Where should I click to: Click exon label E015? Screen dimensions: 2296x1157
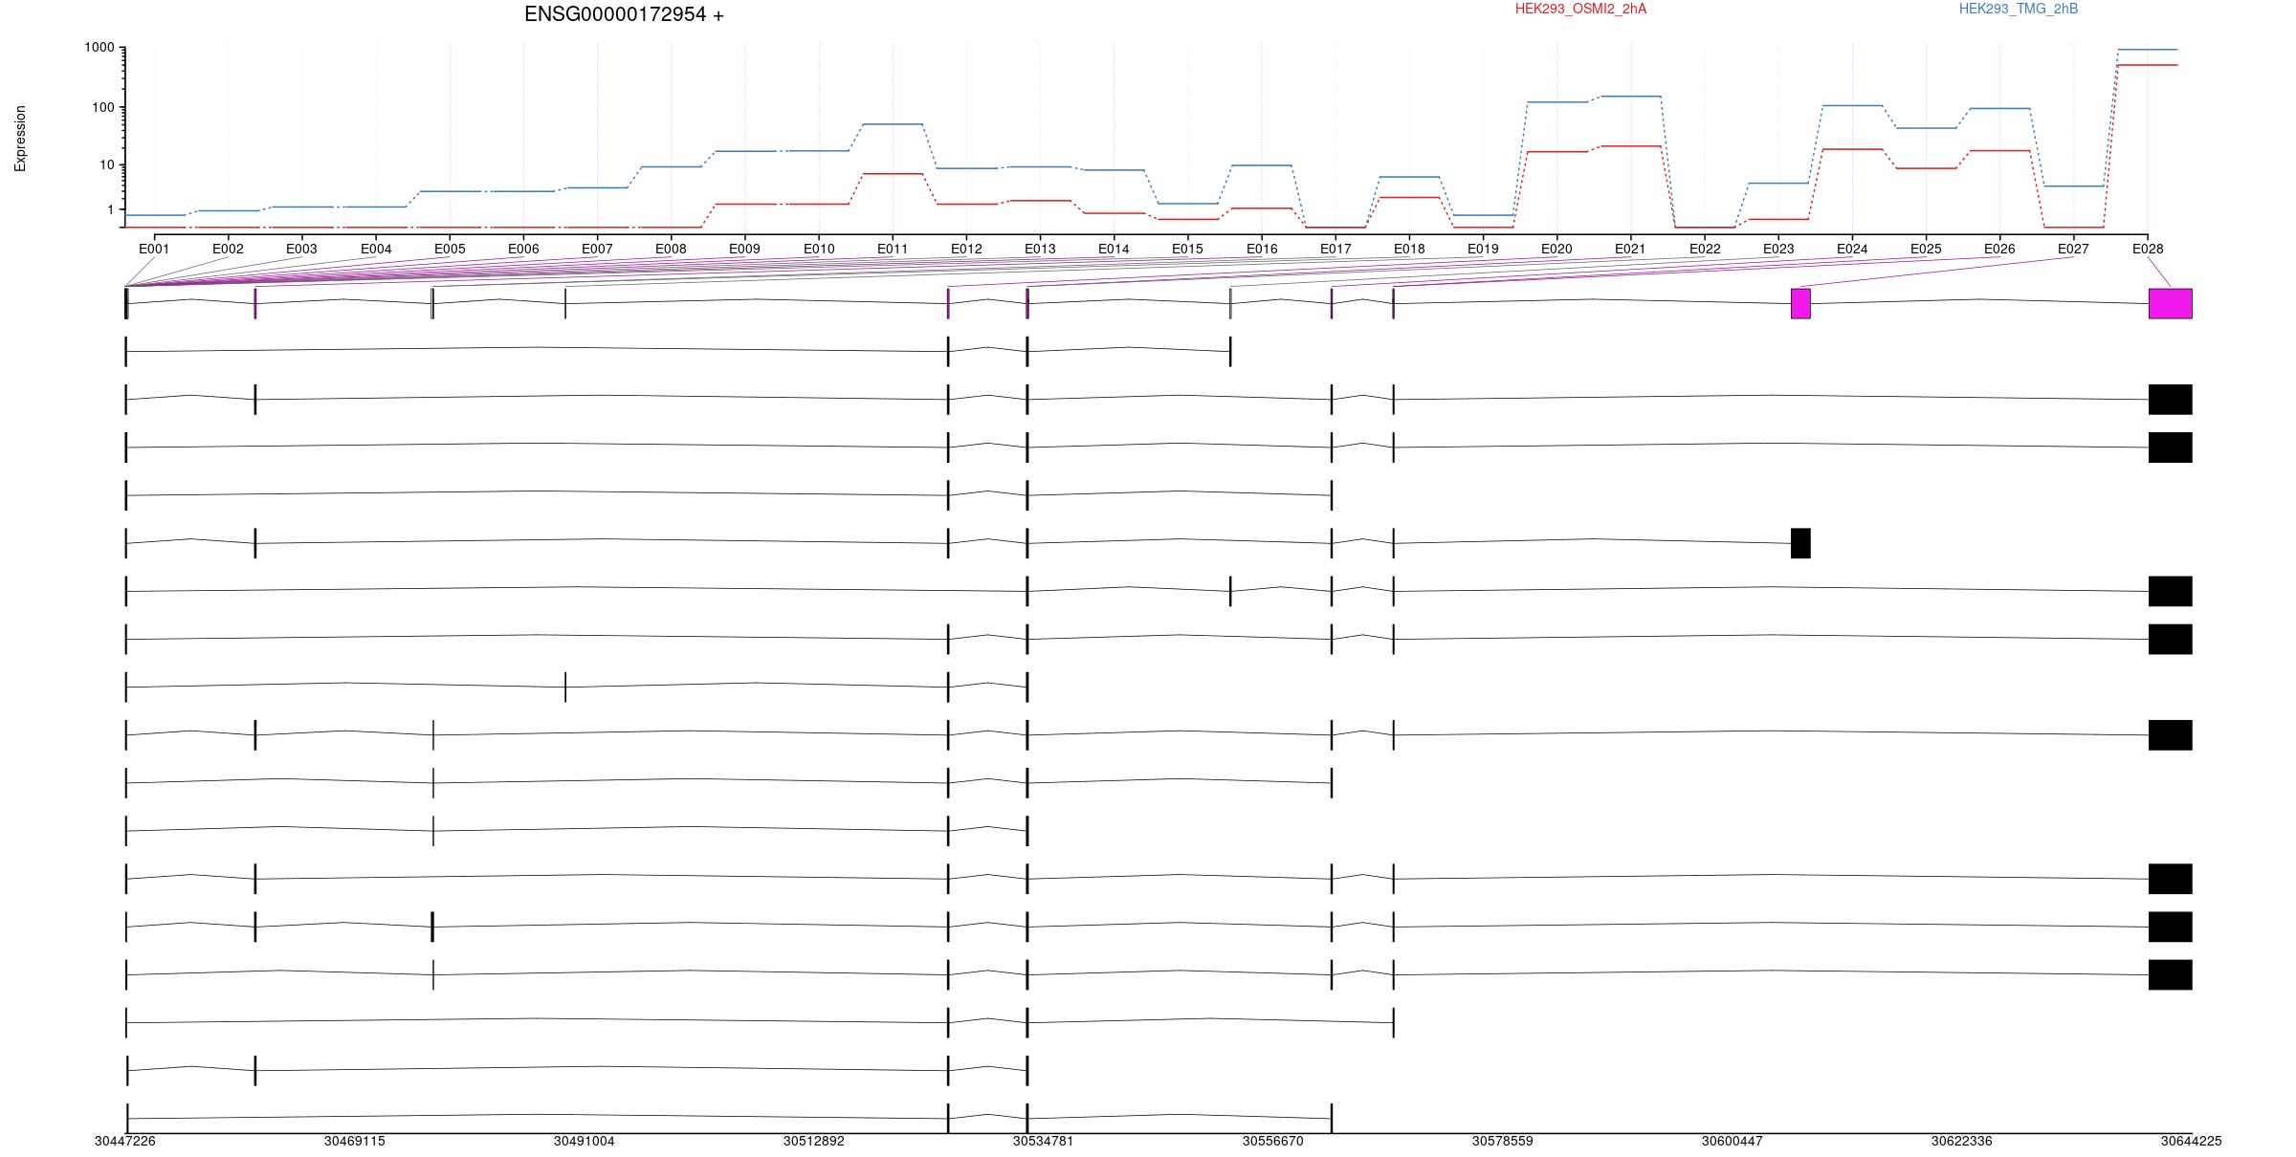tap(1187, 249)
